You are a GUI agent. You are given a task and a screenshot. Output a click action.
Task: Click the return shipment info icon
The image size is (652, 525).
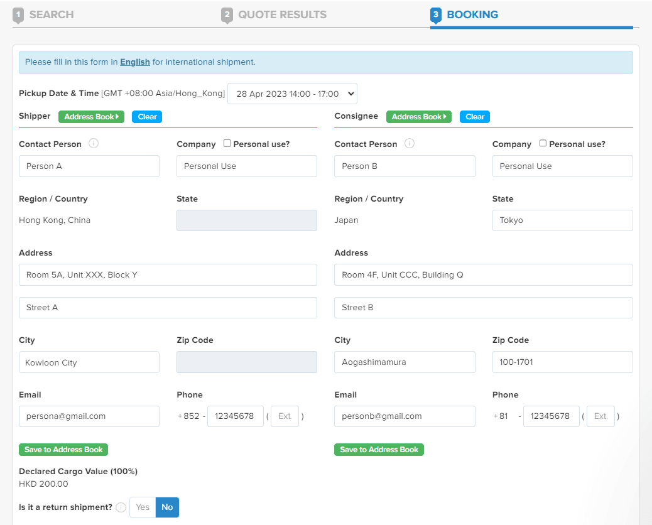pyautogui.click(x=121, y=507)
